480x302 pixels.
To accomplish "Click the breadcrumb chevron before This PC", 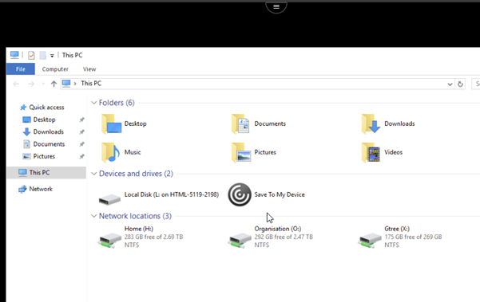I will point(75,84).
